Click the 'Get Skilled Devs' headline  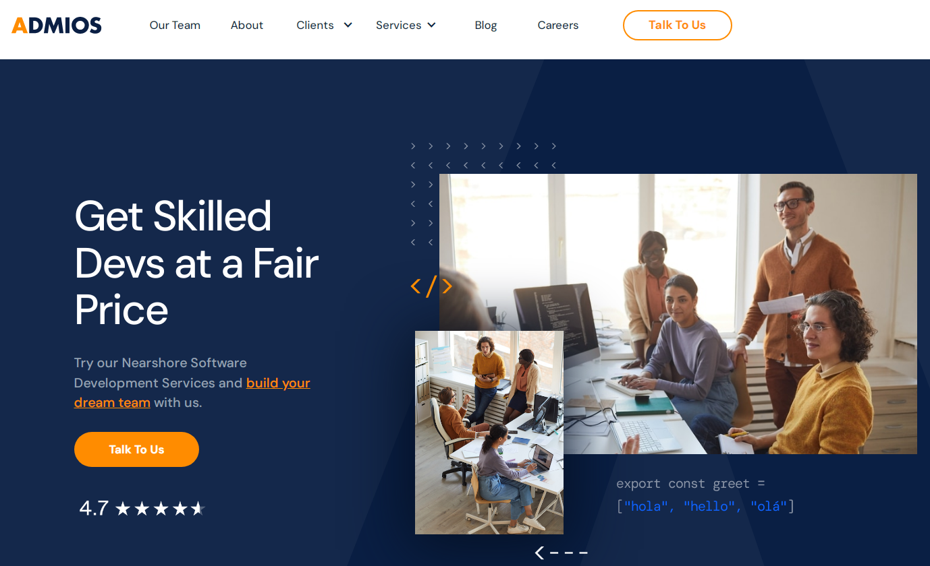(x=196, y=263)
